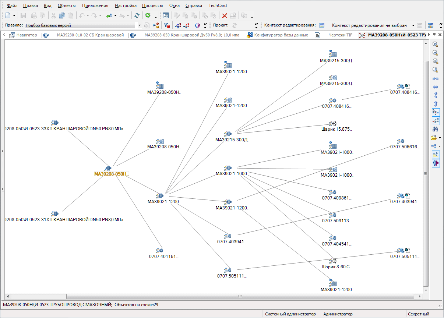Click the red X delete icon
This screenshot has height=318, width=444.
(x=224, y=15)
